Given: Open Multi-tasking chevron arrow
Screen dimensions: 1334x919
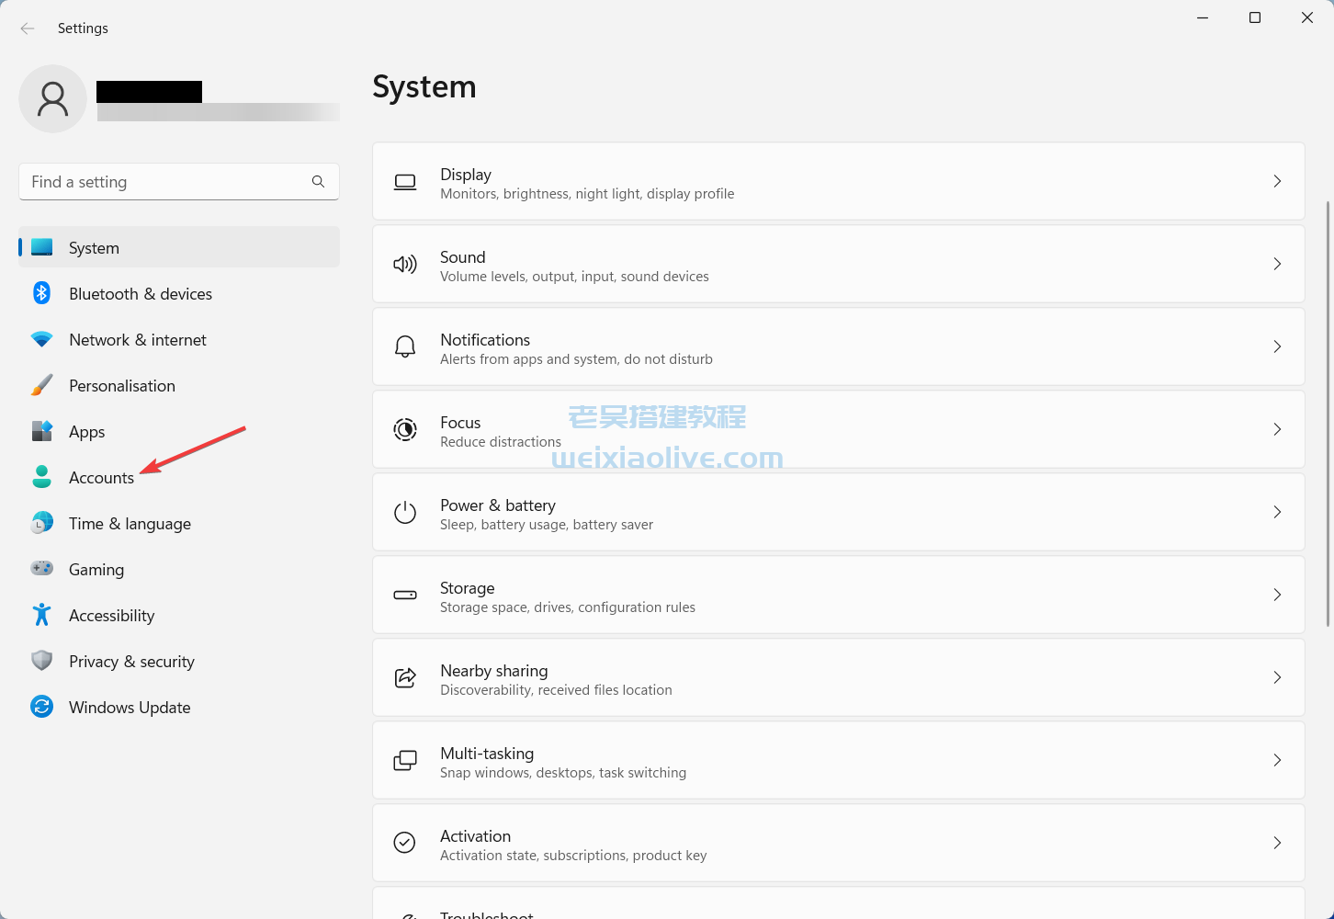Looking at the screenshot, I should (x=1277, y=760).
